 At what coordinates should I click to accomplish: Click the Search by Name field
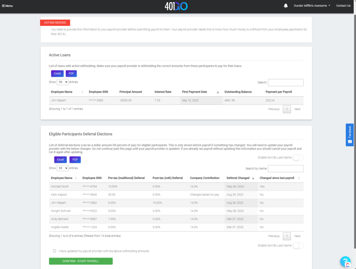[x=286, y=169]
